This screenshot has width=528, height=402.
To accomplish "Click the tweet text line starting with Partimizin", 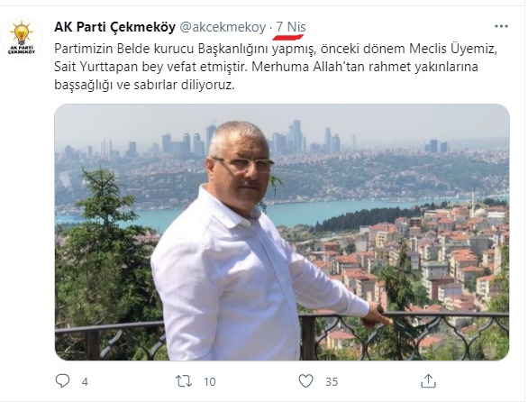I will (x=276, y=49).
